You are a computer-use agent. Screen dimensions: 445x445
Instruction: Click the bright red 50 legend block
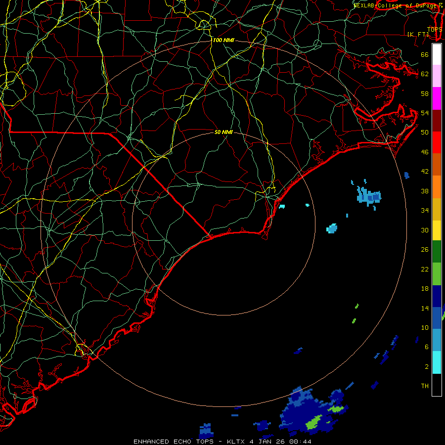[437, 142]
